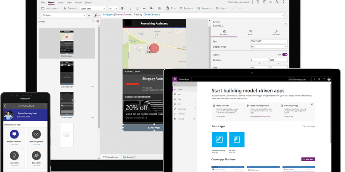The image size is (345, 172).
Task: Click the download icon on the PowerApps portal
Action: [314, 79]
